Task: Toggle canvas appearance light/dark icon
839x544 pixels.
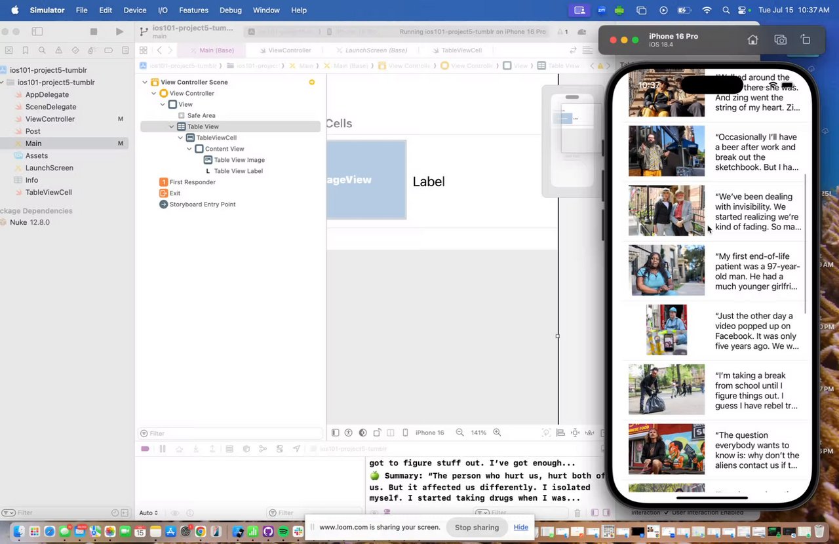Action: coord(362,433)
